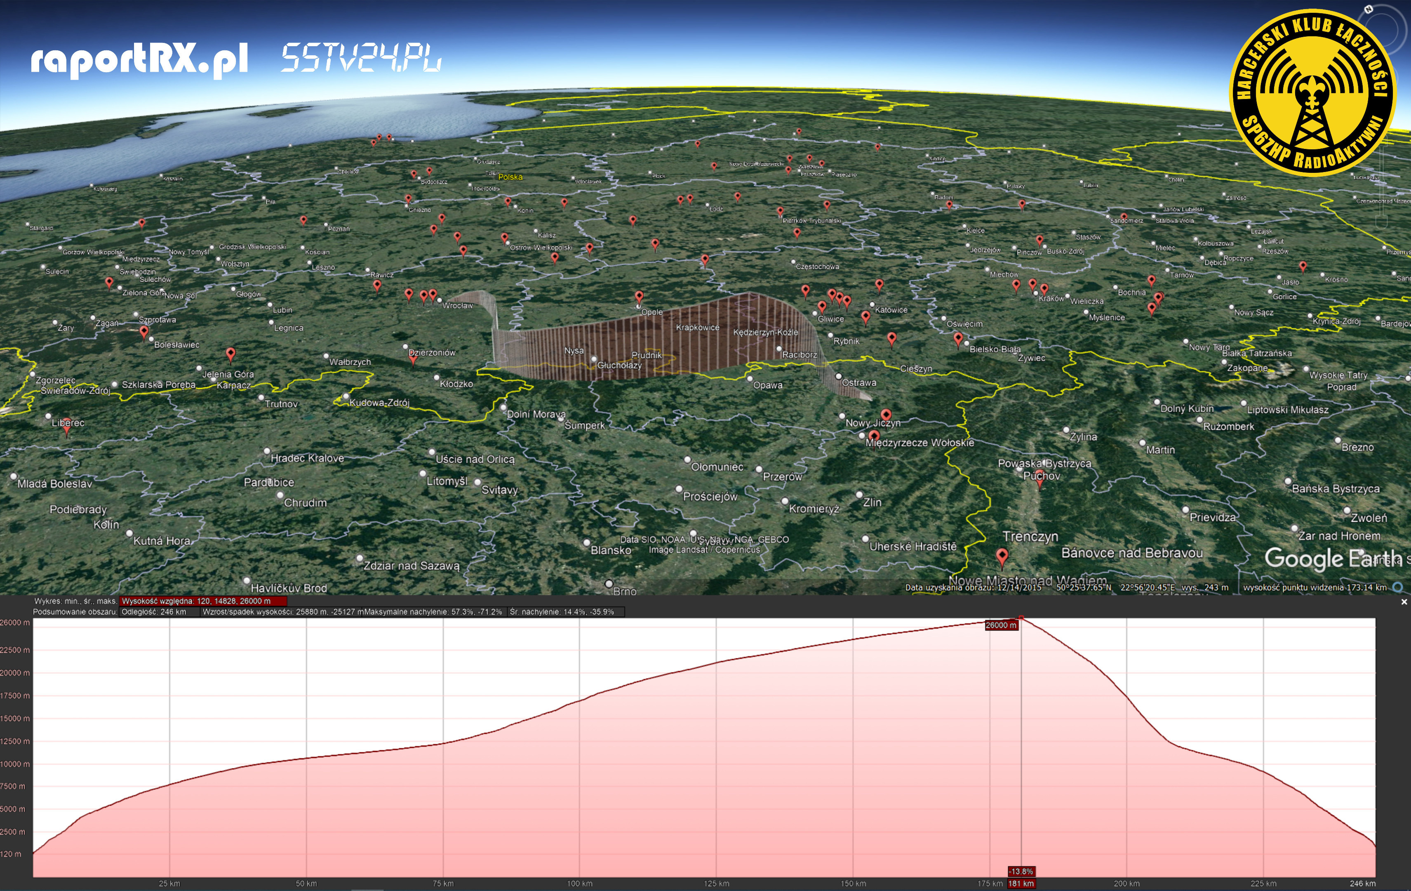The width and height of the screenshot is (1411, 891).
Task: Click the Brno city label
Action: click(625, 592)
